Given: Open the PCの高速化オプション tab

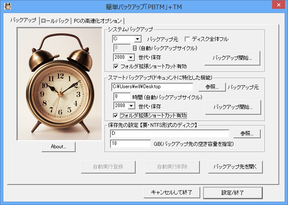Looking at the screenshot, I should click(x=97, y=21).
